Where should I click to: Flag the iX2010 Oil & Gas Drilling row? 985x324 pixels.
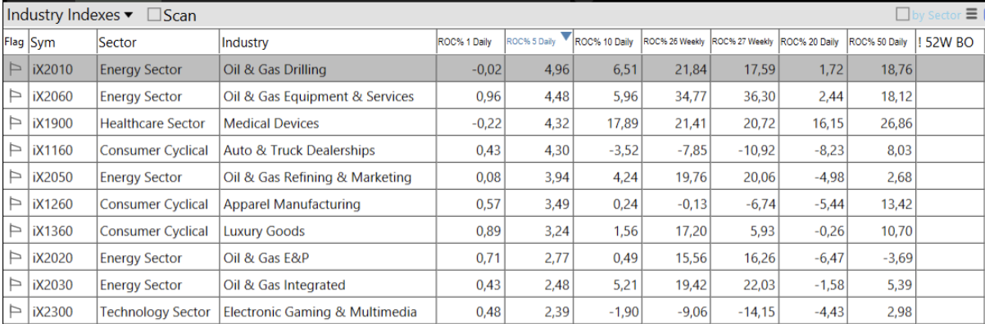[16, 70]
